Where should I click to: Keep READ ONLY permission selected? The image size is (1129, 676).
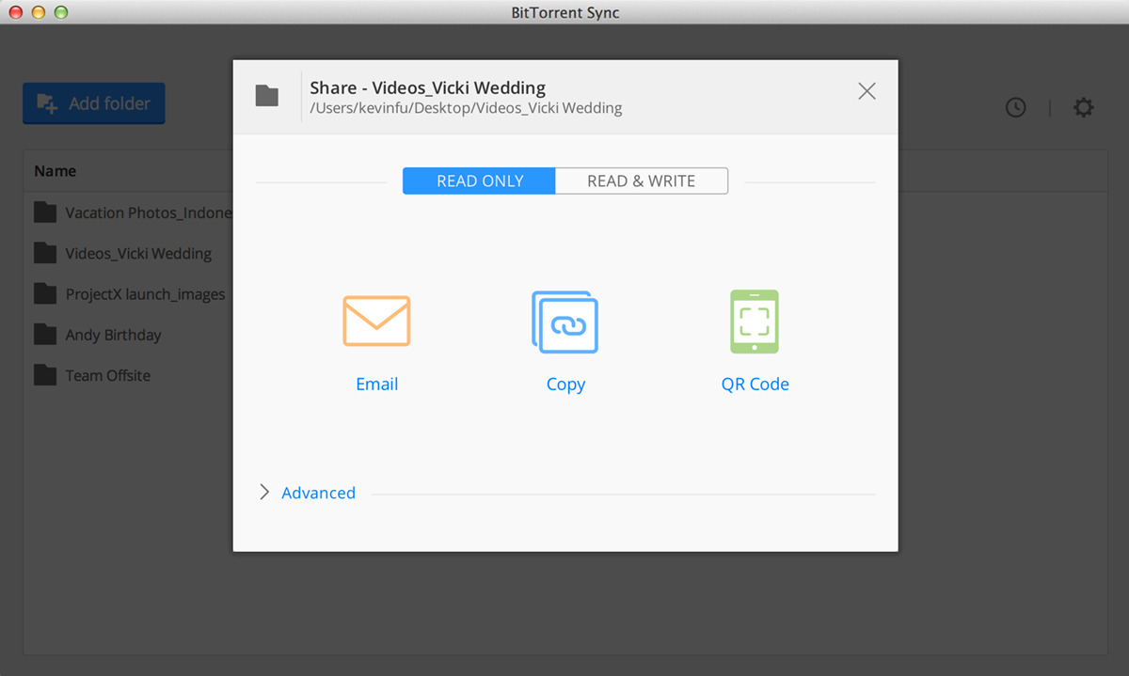point(478,181)
